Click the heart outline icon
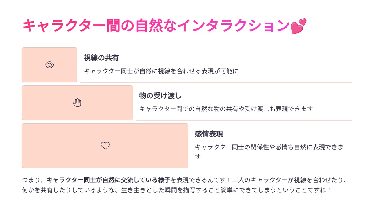The height and width of the screenshot is (212, 377). tap(105, 146)
